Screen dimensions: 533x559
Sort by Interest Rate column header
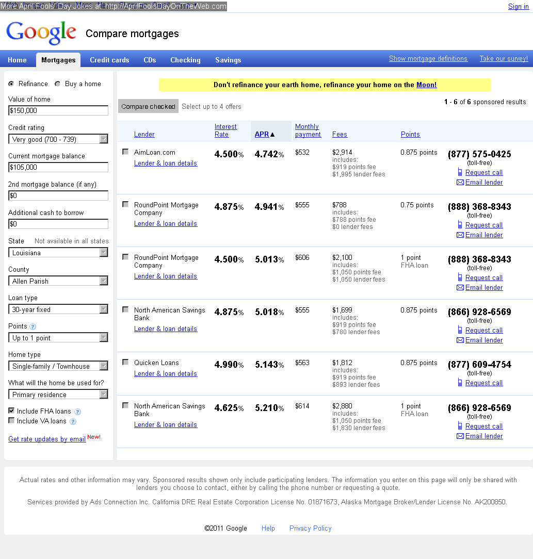[225, 130]
